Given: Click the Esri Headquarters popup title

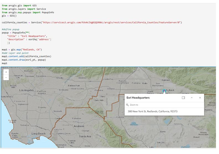Looking at the screenshot, I should 138,98.
